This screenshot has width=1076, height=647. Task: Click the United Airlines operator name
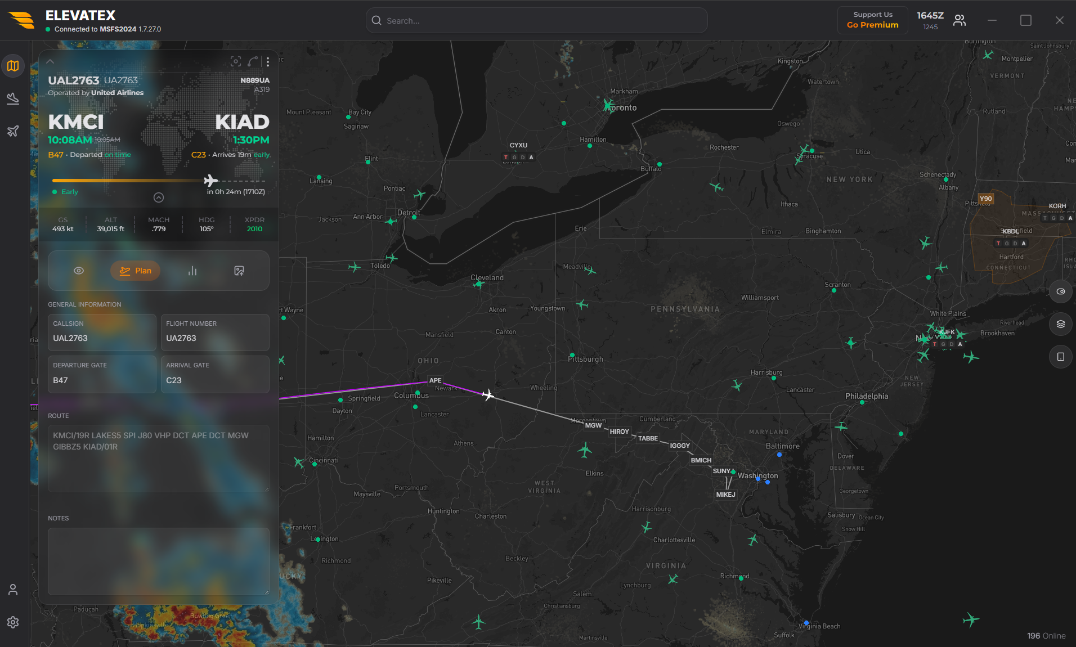tap(117, 93)
